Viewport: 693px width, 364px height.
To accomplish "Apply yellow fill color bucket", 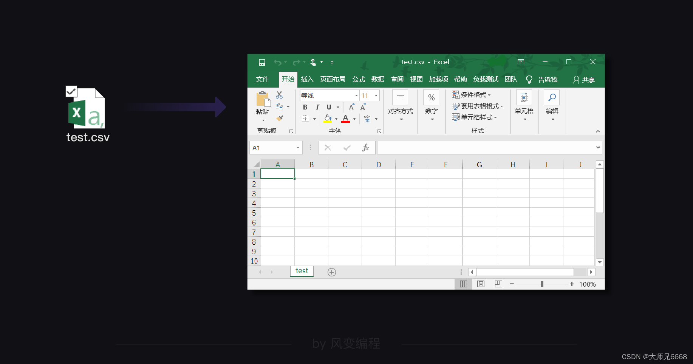I will pos(328,119).
